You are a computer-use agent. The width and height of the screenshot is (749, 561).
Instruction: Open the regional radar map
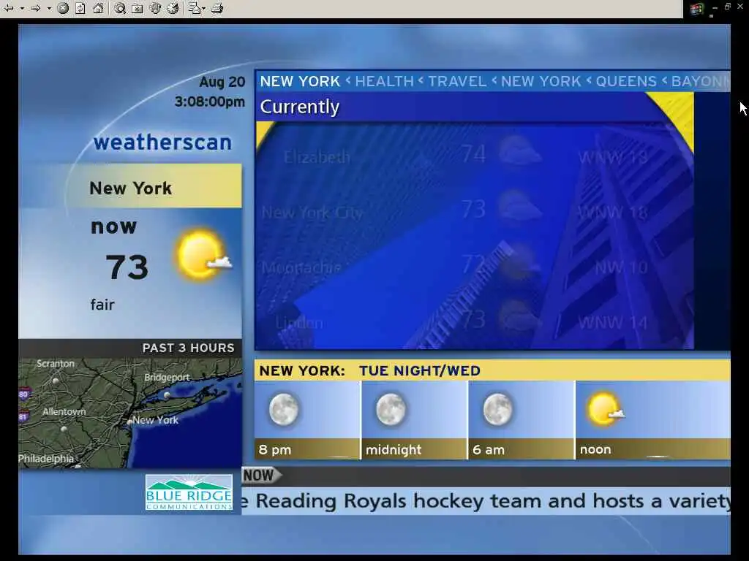[130, 413]
